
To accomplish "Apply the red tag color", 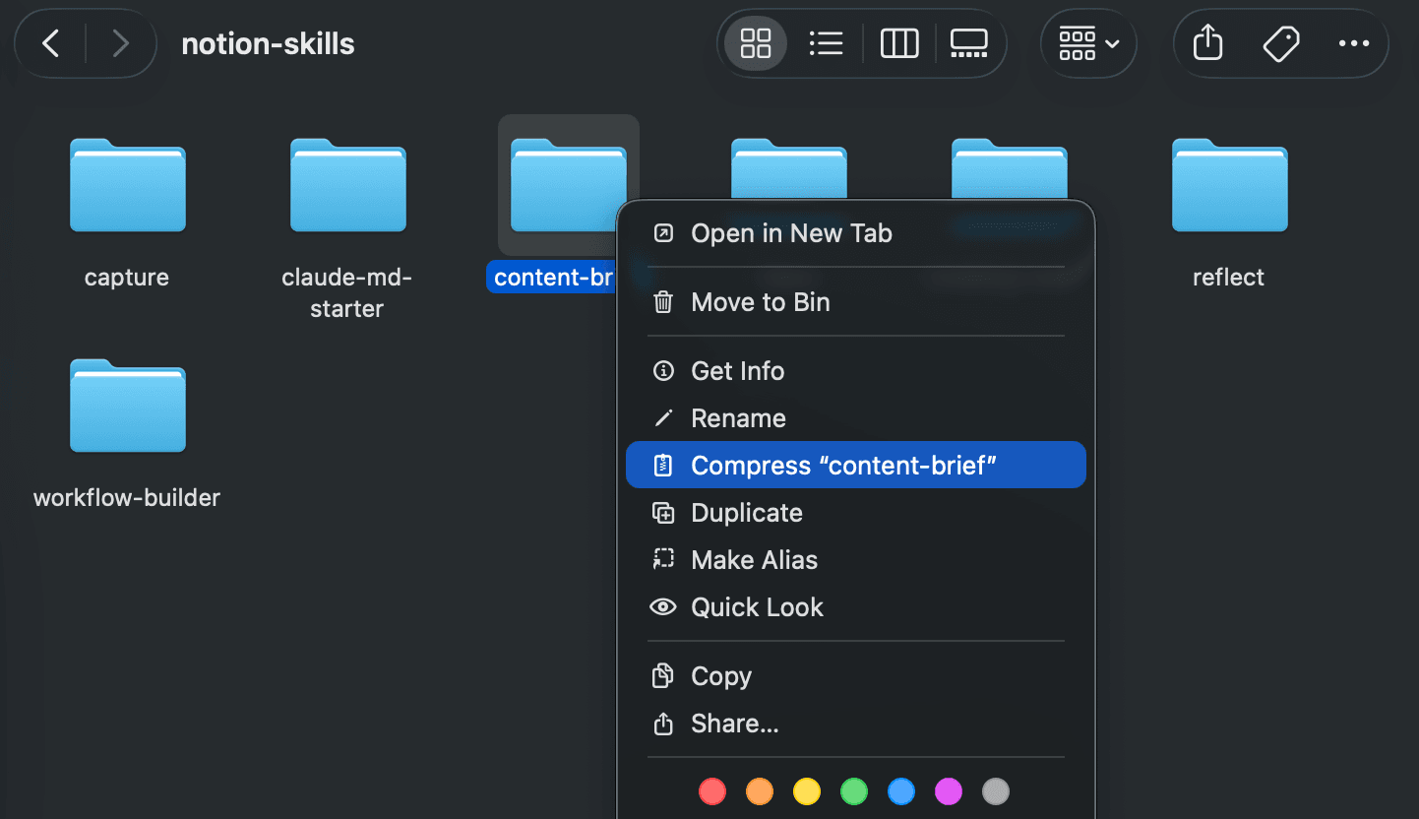I will [x=712, y=791].
